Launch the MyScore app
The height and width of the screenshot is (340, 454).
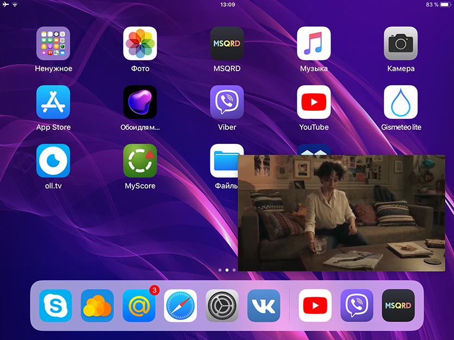[x=140, y=161]
